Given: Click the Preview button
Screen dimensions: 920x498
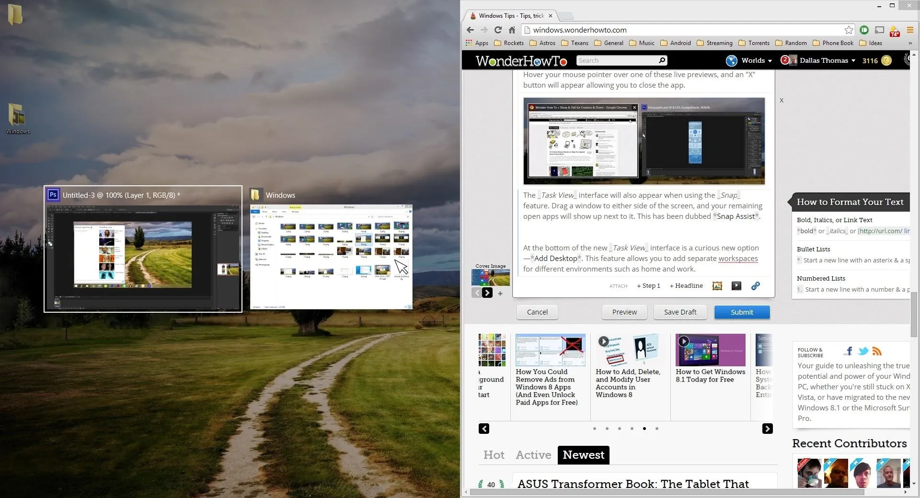Looking at the screenshot, I should pos(624,312).
